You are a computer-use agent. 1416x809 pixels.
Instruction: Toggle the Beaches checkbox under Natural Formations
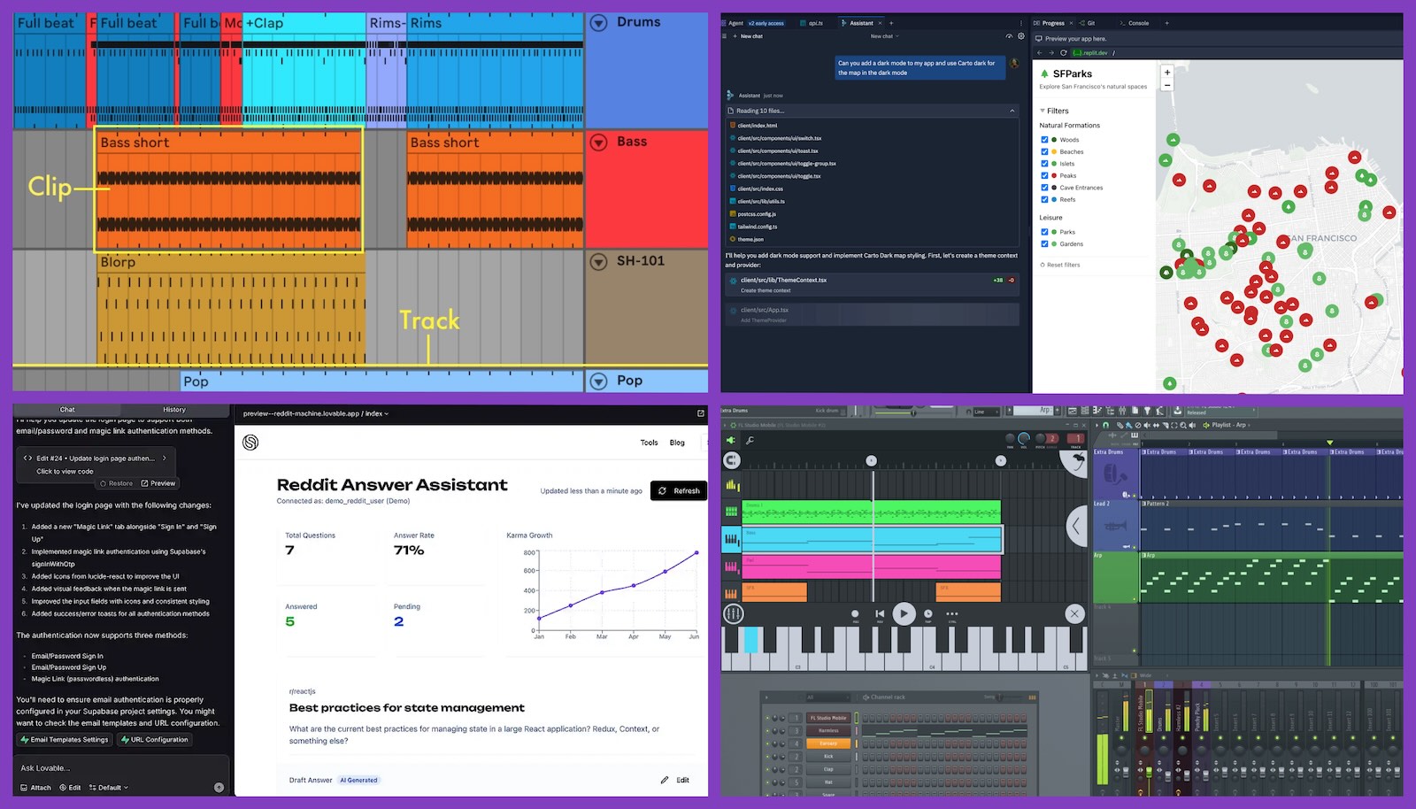click(x=1044, y=151)
